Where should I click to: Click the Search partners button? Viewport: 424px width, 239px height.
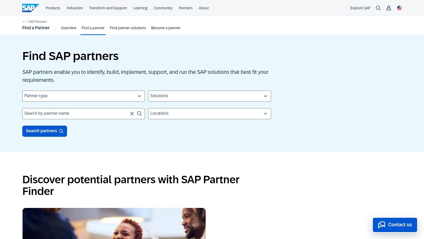45,131
